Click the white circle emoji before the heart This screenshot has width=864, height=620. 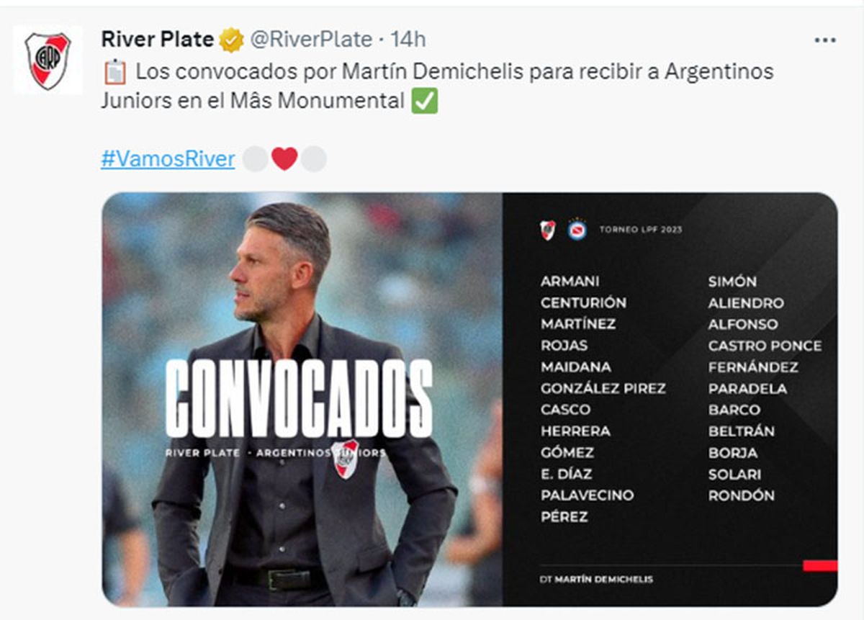[255, 158]
